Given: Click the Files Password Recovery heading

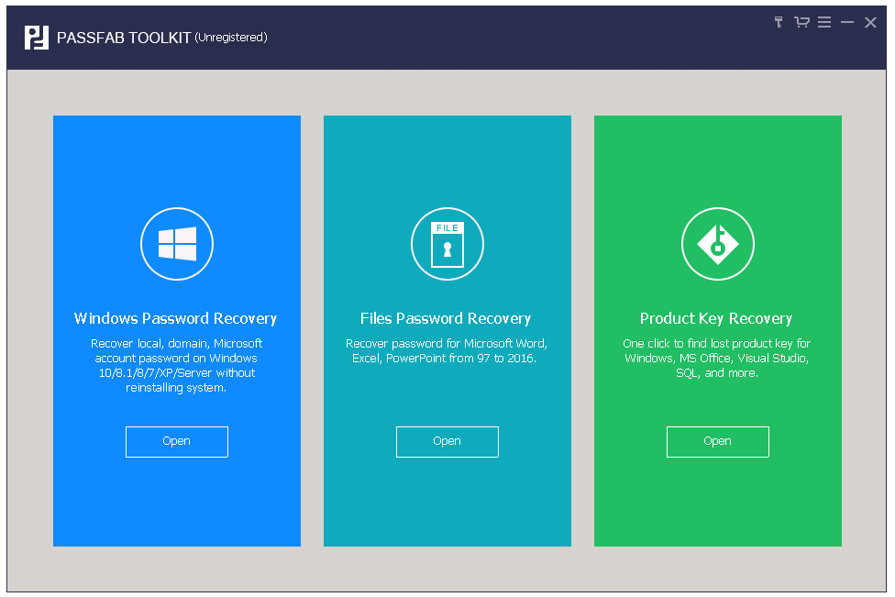Looking at the screenshot, I should tap(446, 318).
